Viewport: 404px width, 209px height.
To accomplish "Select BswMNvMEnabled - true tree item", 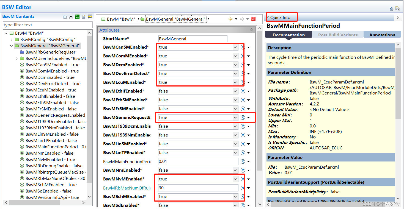I will point(50,160).
